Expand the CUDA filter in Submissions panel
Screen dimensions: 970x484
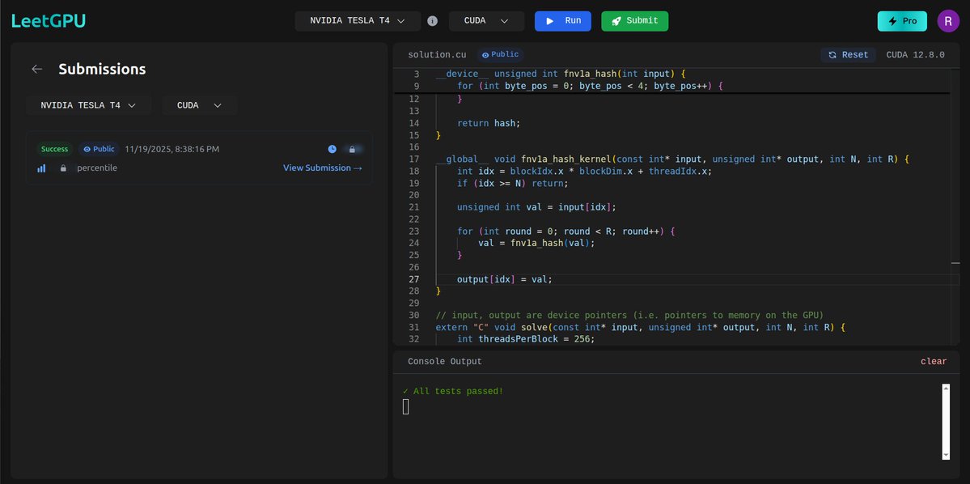199,104
